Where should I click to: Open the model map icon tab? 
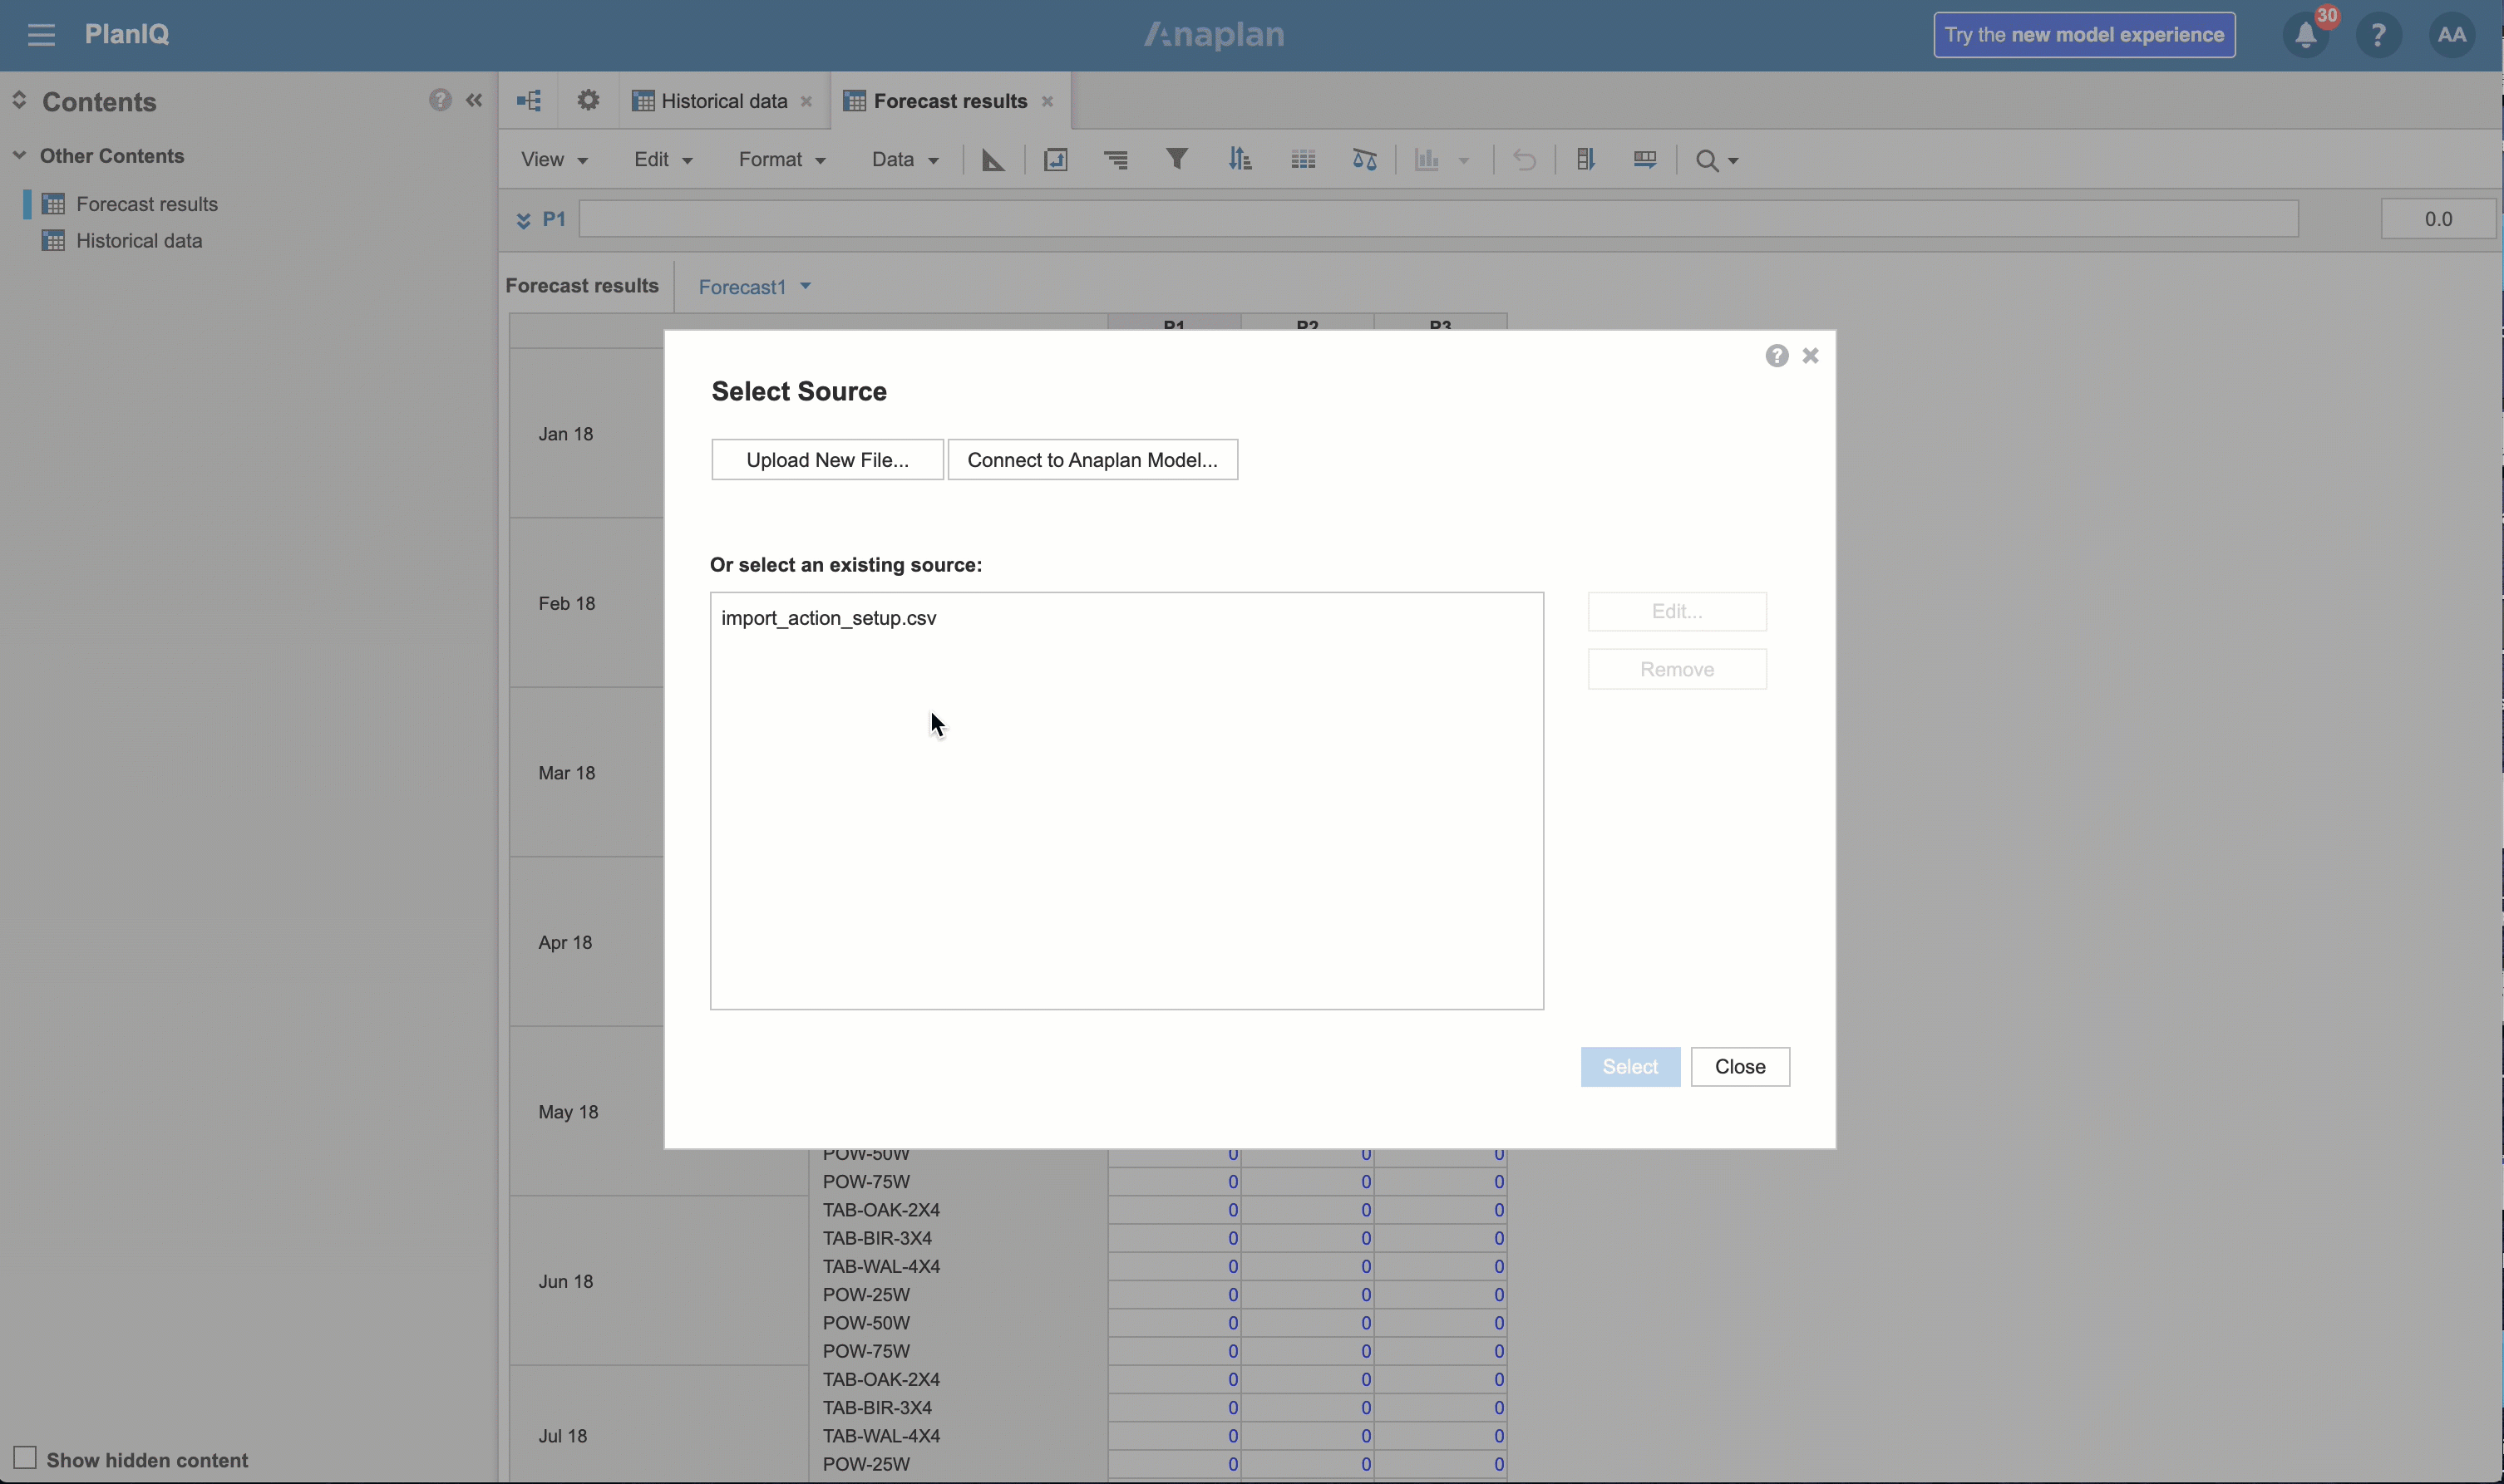click(530, 101)
